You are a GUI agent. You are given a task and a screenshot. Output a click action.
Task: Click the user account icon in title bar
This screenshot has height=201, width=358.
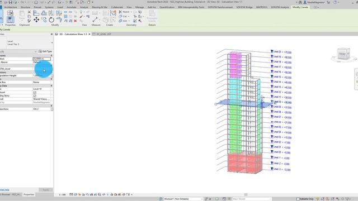point(305,2)
